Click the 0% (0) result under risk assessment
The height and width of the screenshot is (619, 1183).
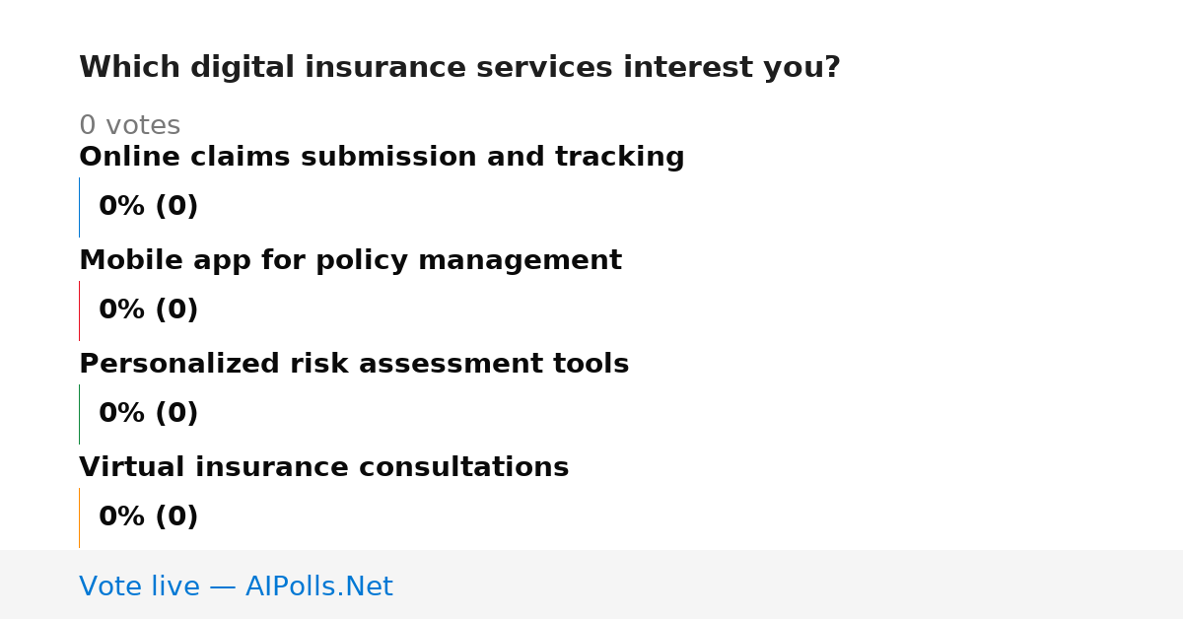click(x=148, y=414)
